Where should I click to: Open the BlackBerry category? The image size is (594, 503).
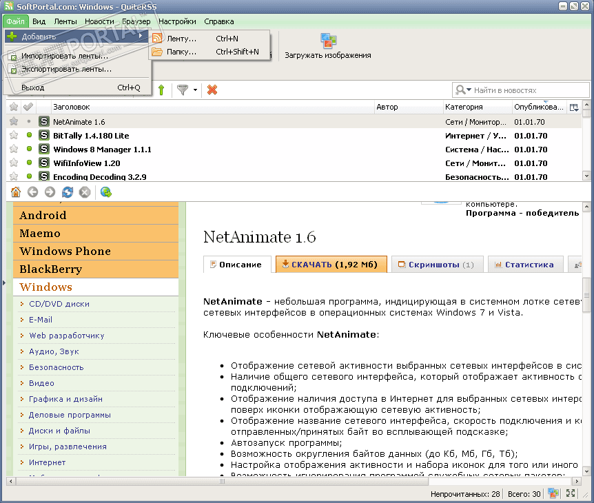point(96,269)
